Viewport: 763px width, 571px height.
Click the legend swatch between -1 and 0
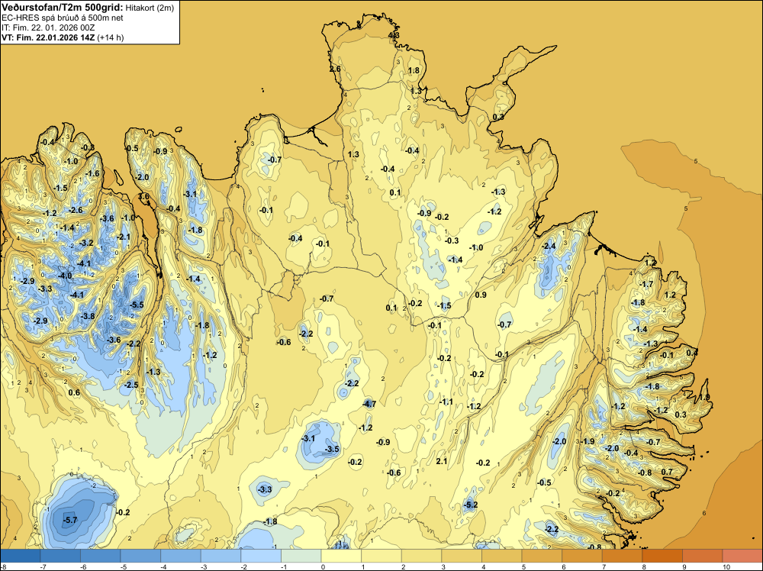click(301, 556)
